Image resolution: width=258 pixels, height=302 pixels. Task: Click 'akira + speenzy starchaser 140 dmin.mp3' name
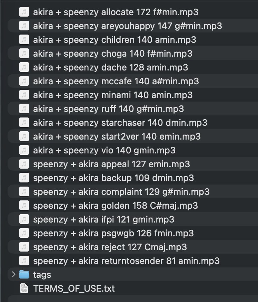pyautogui.click(x=120, y=123)
